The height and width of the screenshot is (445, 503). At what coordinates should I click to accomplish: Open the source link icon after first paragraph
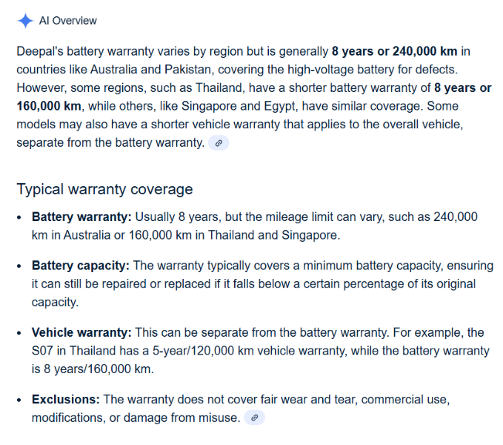coord(218,143)
